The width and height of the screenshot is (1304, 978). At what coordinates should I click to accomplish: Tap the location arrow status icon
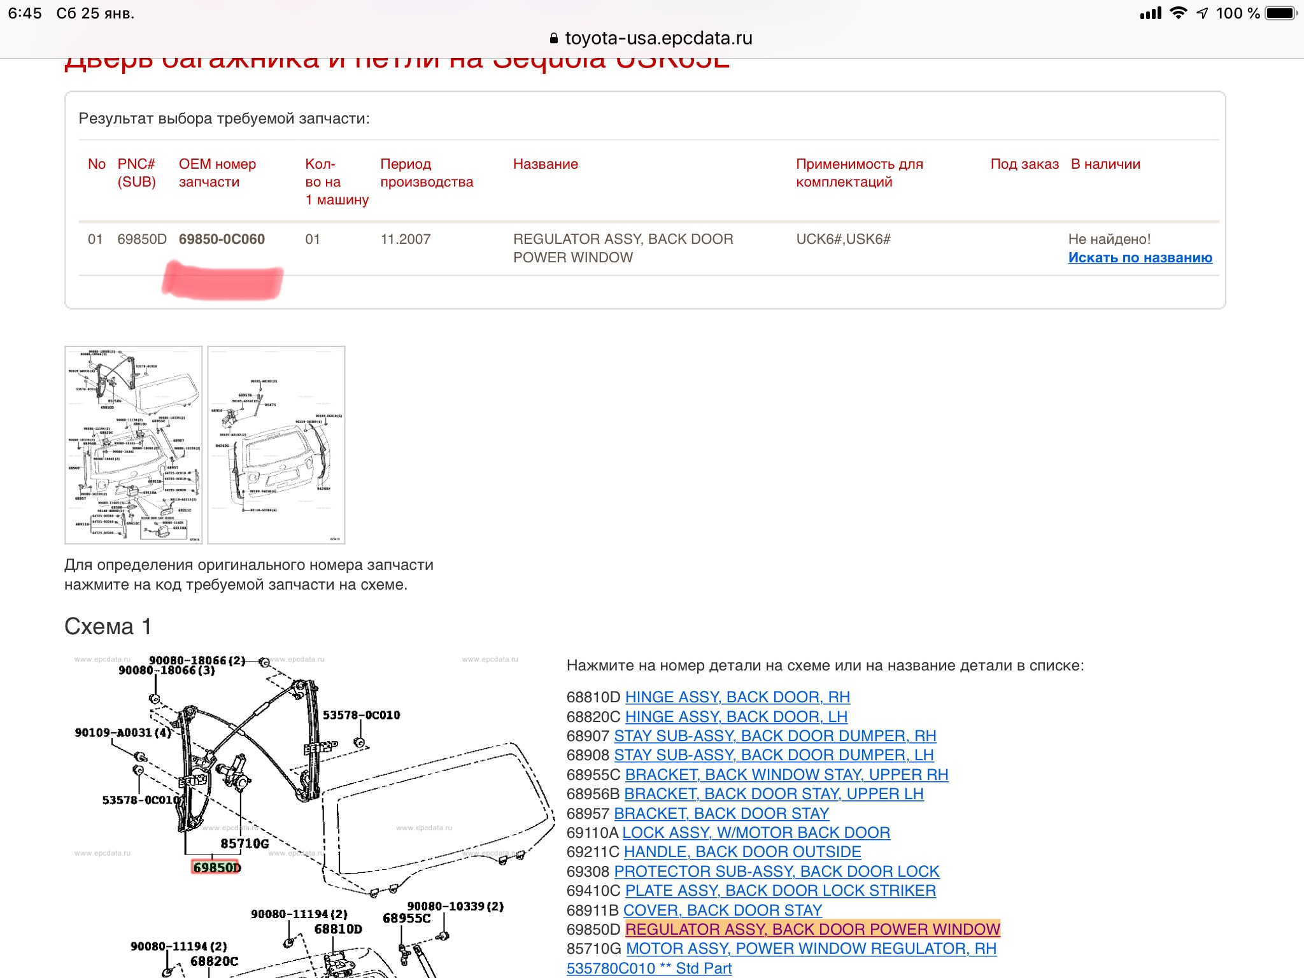tap(1202, 13)
